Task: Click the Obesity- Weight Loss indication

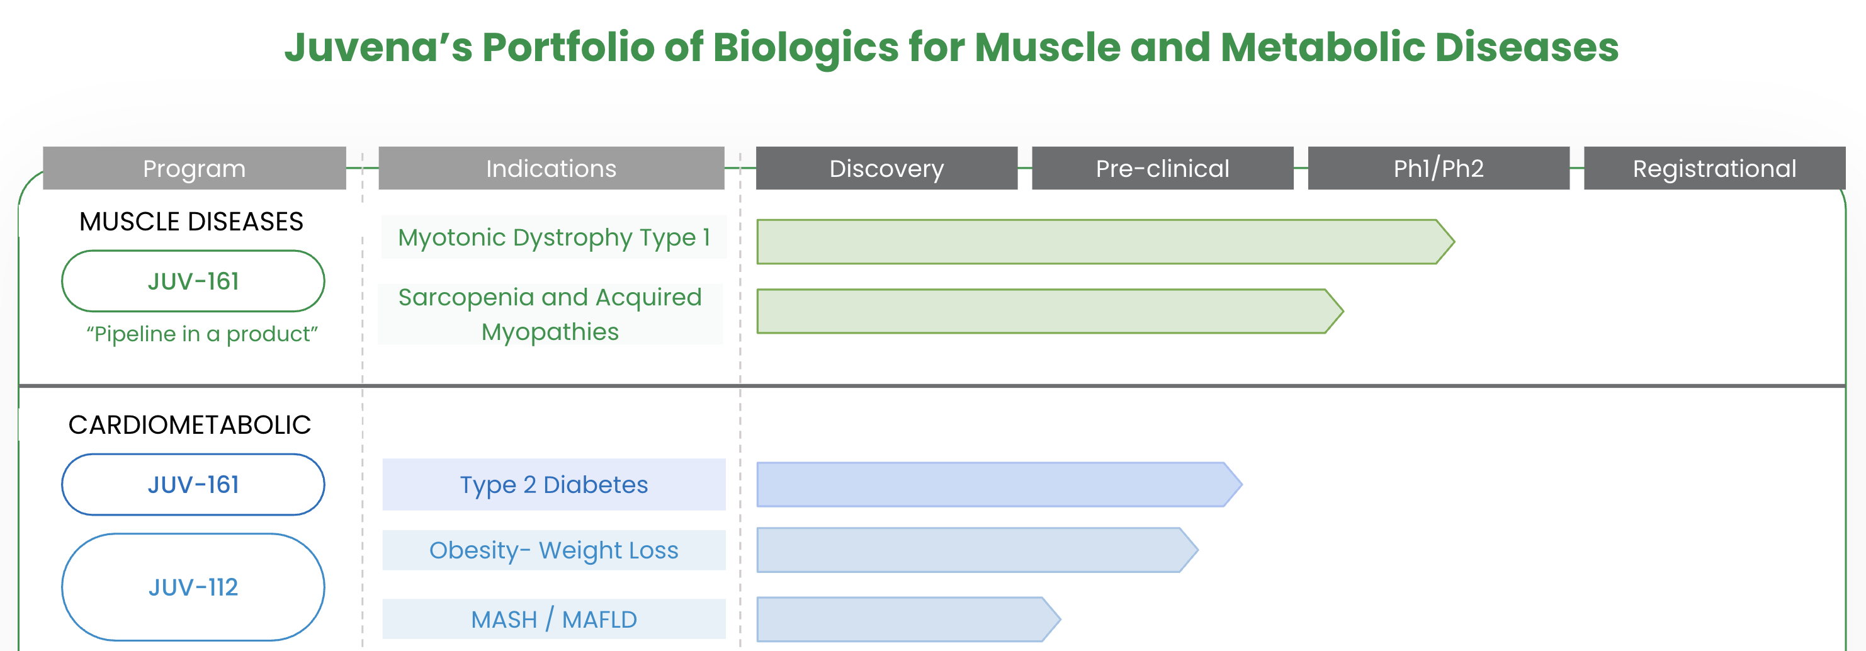Action: (x=553, y=550)
